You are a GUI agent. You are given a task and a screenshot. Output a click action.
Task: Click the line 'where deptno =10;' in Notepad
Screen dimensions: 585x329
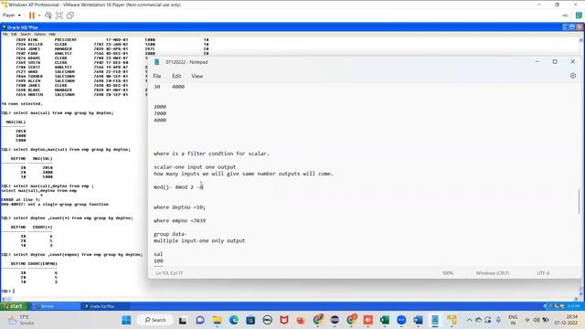click(x=179, y=207)
